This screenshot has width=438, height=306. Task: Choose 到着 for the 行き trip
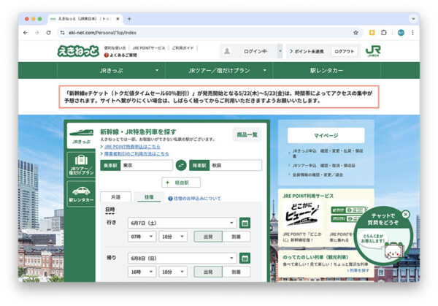click(x=237, y=237)
